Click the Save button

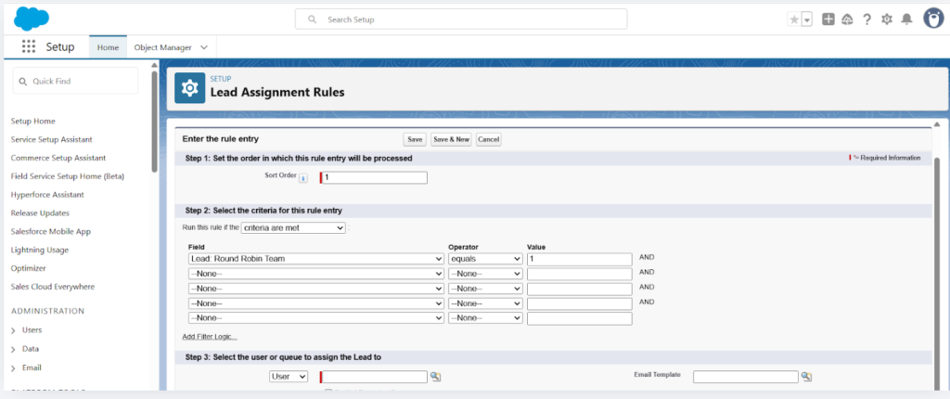[415, 139]
